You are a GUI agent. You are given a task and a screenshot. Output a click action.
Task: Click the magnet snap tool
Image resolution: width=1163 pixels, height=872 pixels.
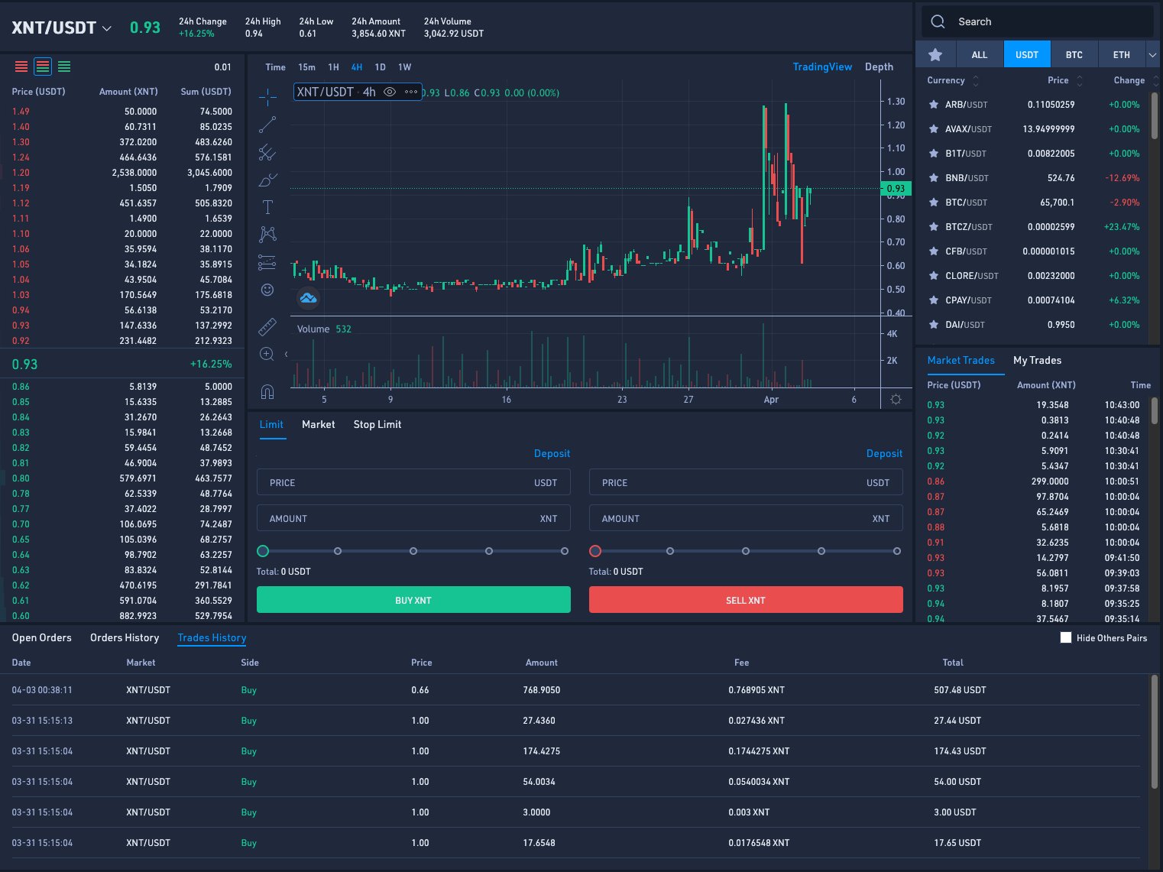pos(267,392)
